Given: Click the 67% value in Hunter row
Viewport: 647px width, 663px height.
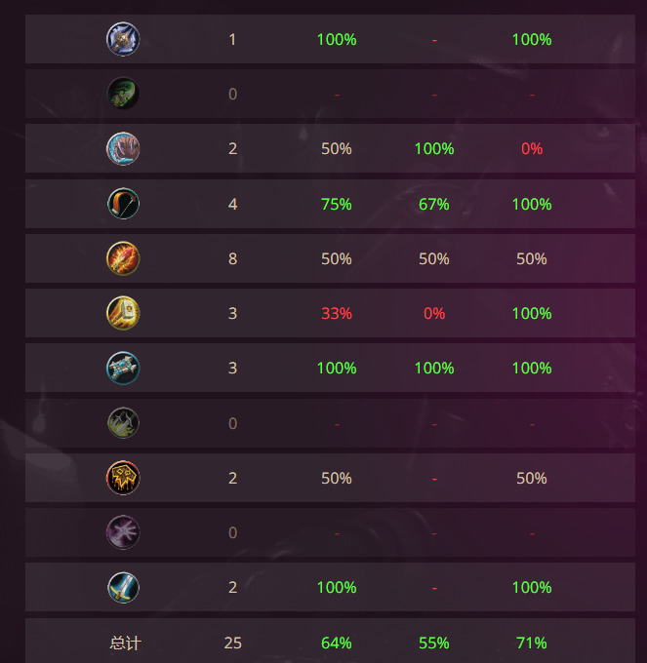Looking at the screenshot, I should 434,204.
